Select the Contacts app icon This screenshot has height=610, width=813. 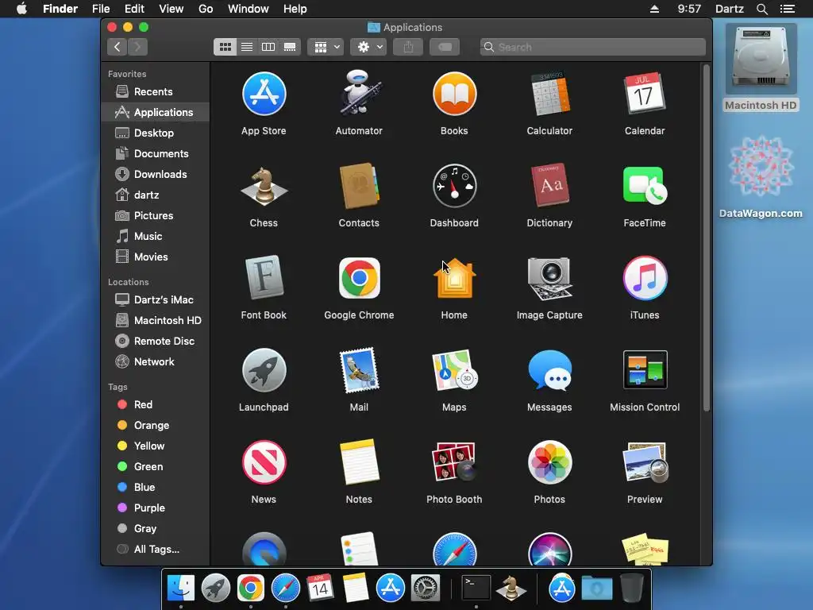point(359,186)
